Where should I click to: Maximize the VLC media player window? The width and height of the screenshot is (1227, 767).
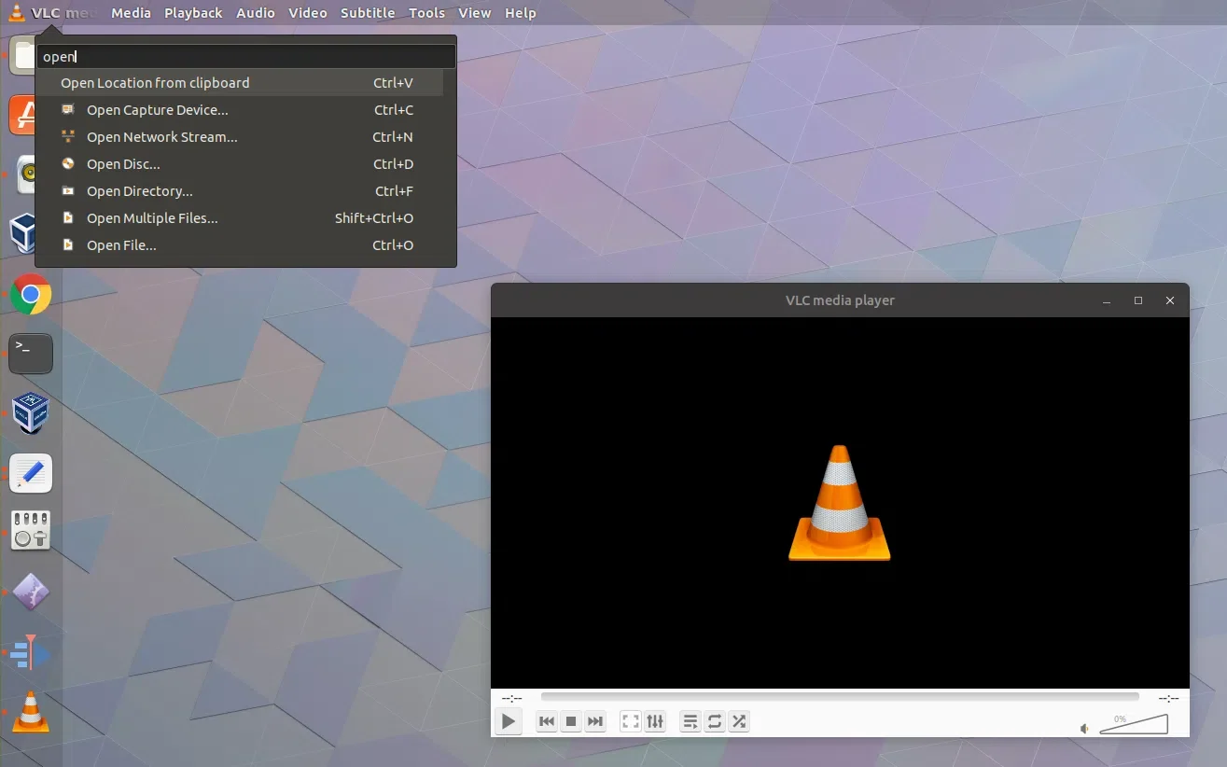point(1138,300)
